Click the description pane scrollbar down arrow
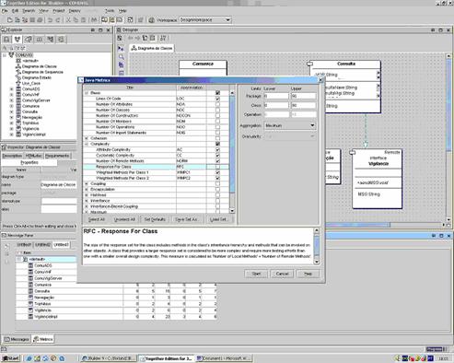The width and height of the screenshot is (454, 363). (x=317, y=262)
